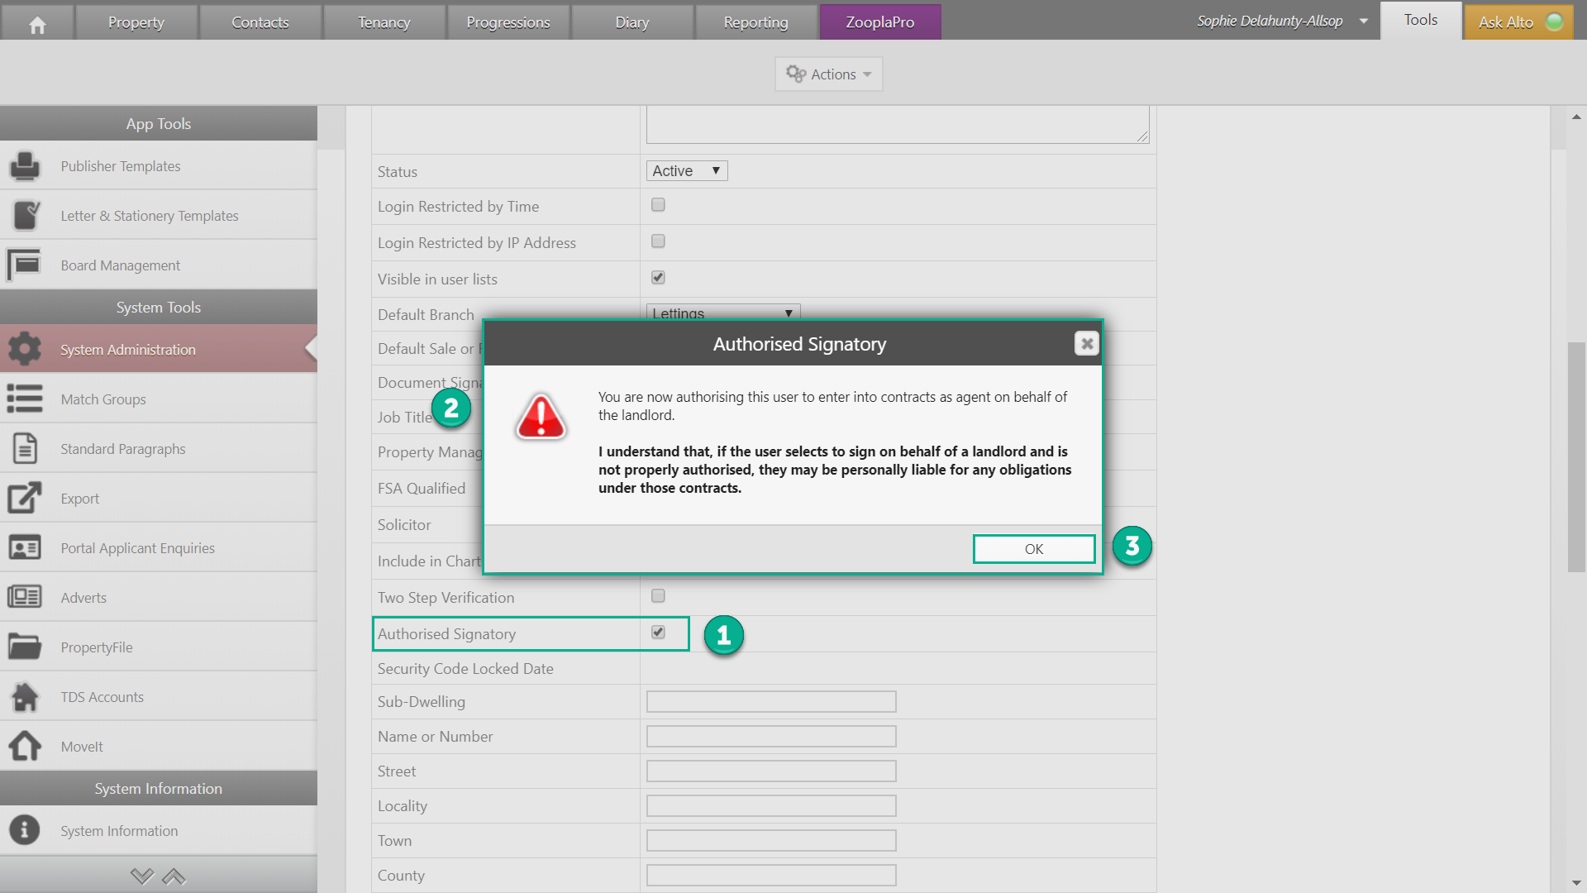Open Publisher Templates printer icon
Viewport: 1587px width, 893px height.
(x=25, y=166)
